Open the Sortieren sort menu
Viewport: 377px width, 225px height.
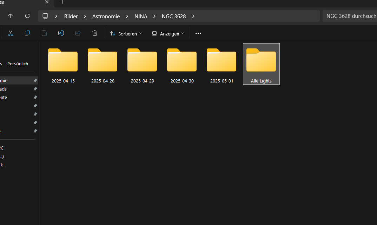(x=126, y=34)
